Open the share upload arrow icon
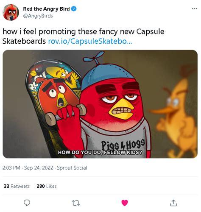This screenshot has height=212, width=201. coord(173,203)
